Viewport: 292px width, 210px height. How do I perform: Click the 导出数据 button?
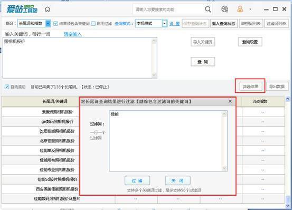pyautogui.click(x=277, y=87)
